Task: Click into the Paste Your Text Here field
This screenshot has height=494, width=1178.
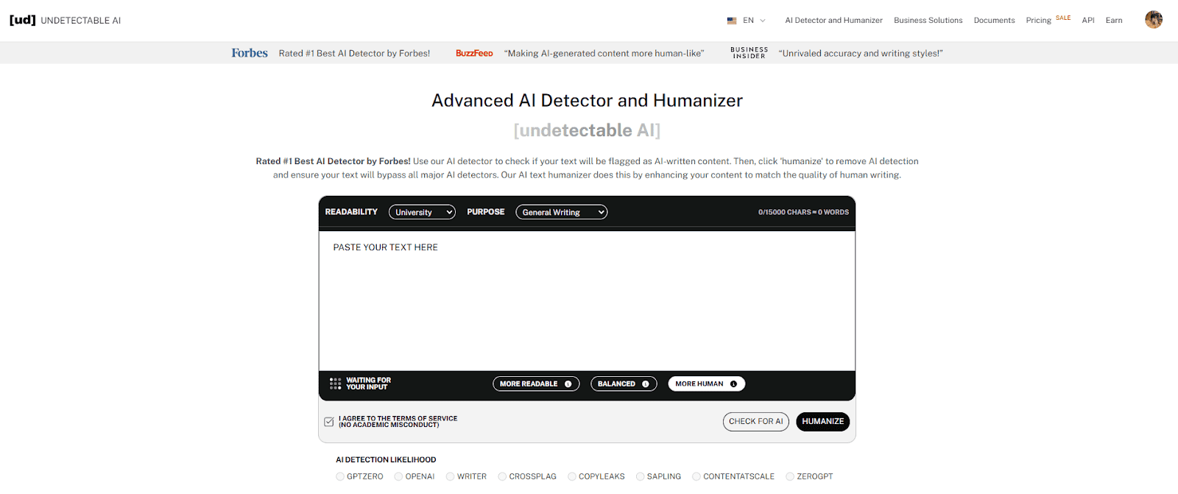Action: click(x=587, y=301)
